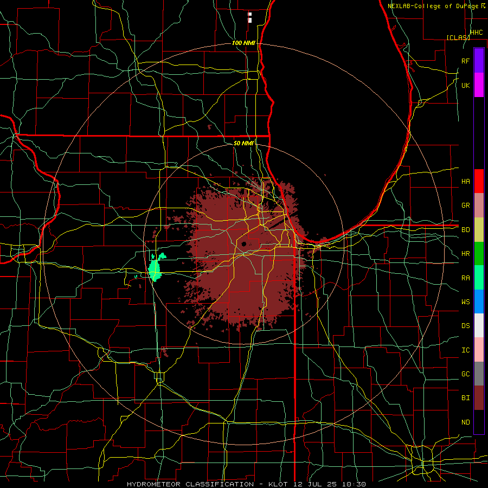The image size is (488, 488).
Task: Click the '12 JUL 25' date text
Action: (x=316, y=484)
